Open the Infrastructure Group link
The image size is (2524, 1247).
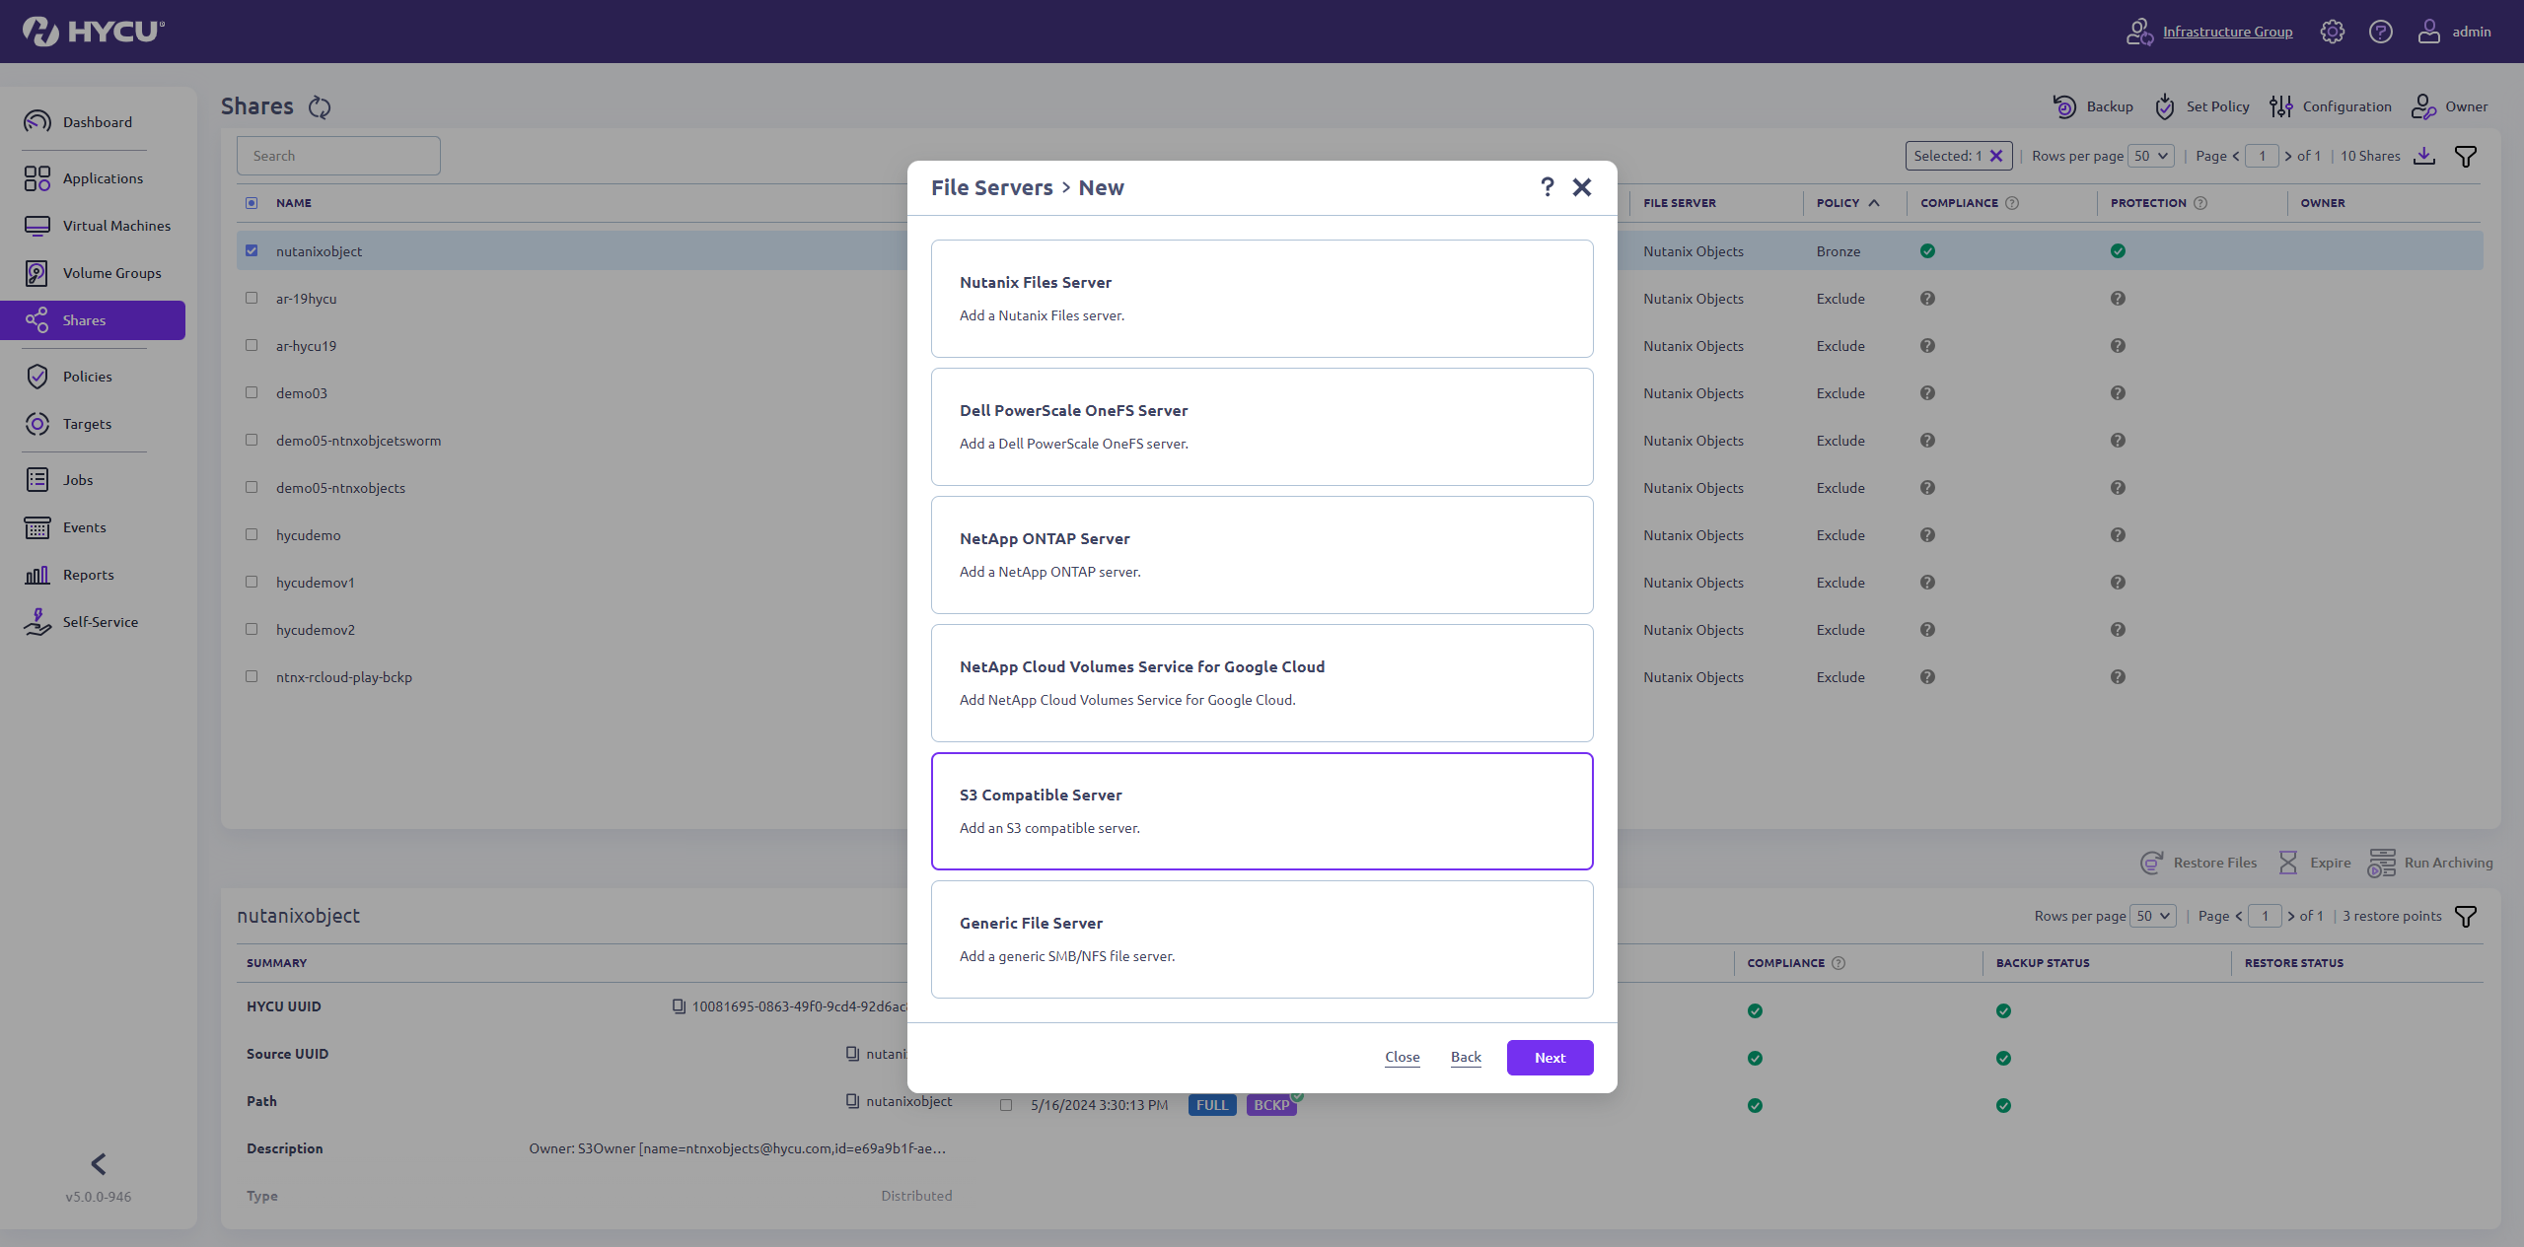coord(2227,31)
